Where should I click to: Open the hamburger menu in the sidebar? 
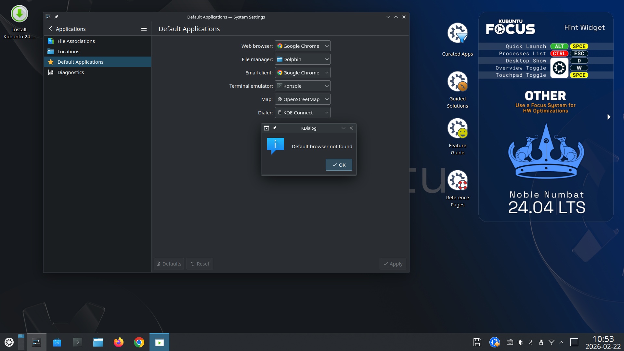tap(144, 29)
